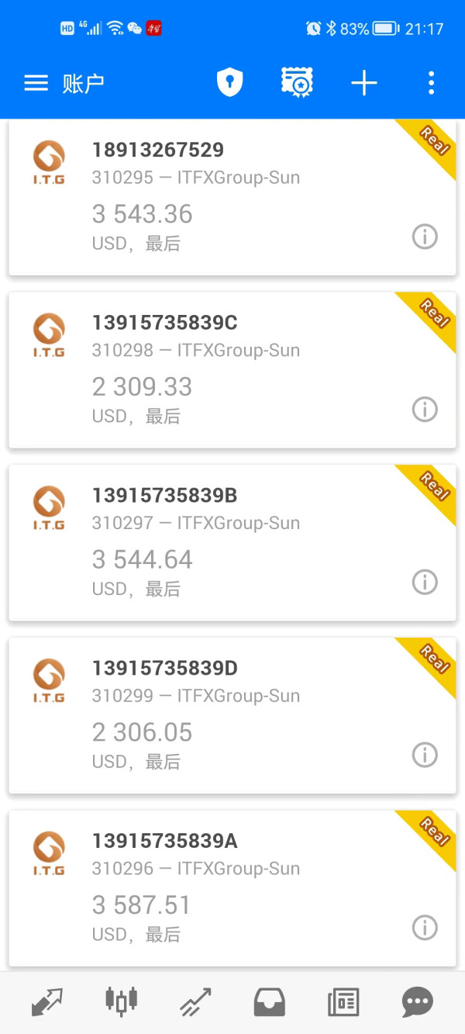Image resolution: width=465 pixels, height=1034 pixels.
Task: Open the trade tab with trend arrow
Action: pyautogui.click(x=195, y=1002)
